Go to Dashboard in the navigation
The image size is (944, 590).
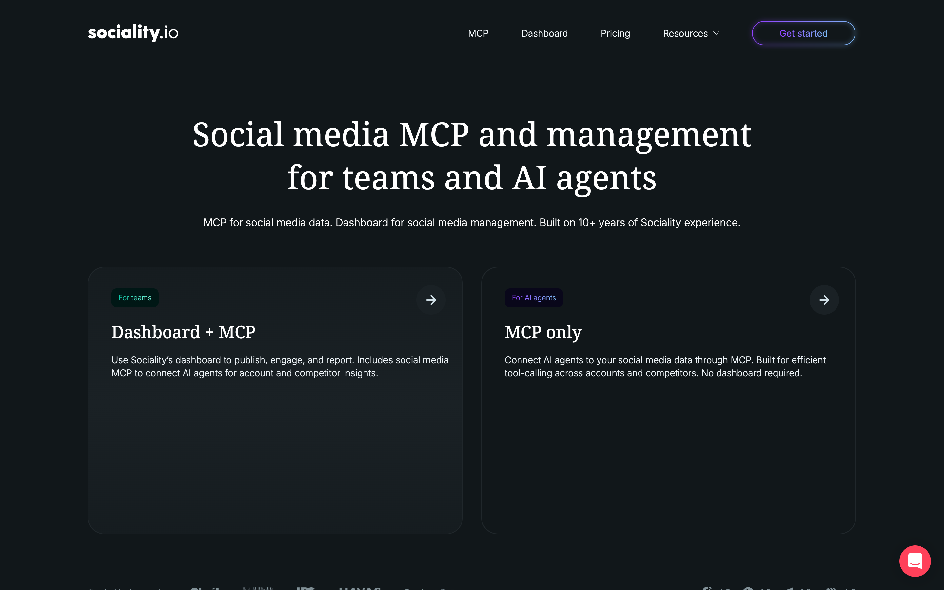click(x=544, y=33)
